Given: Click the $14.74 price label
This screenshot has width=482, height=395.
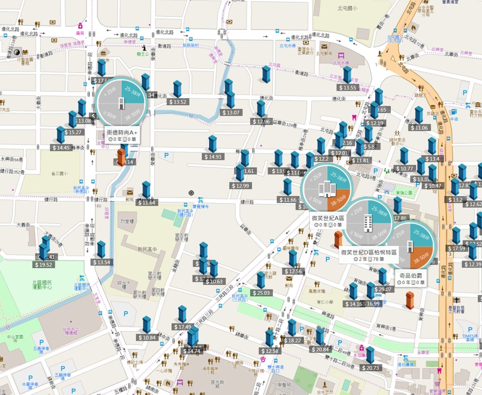Looking at the screenshot, I should 191,351.
